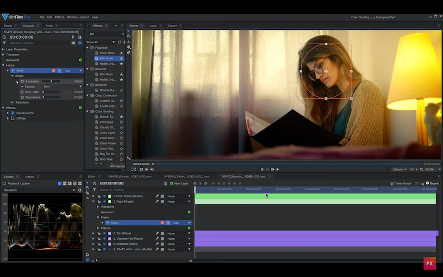Expand the Exposure Pro effect properties
443x277 pixels.
(x=8, y=113)
